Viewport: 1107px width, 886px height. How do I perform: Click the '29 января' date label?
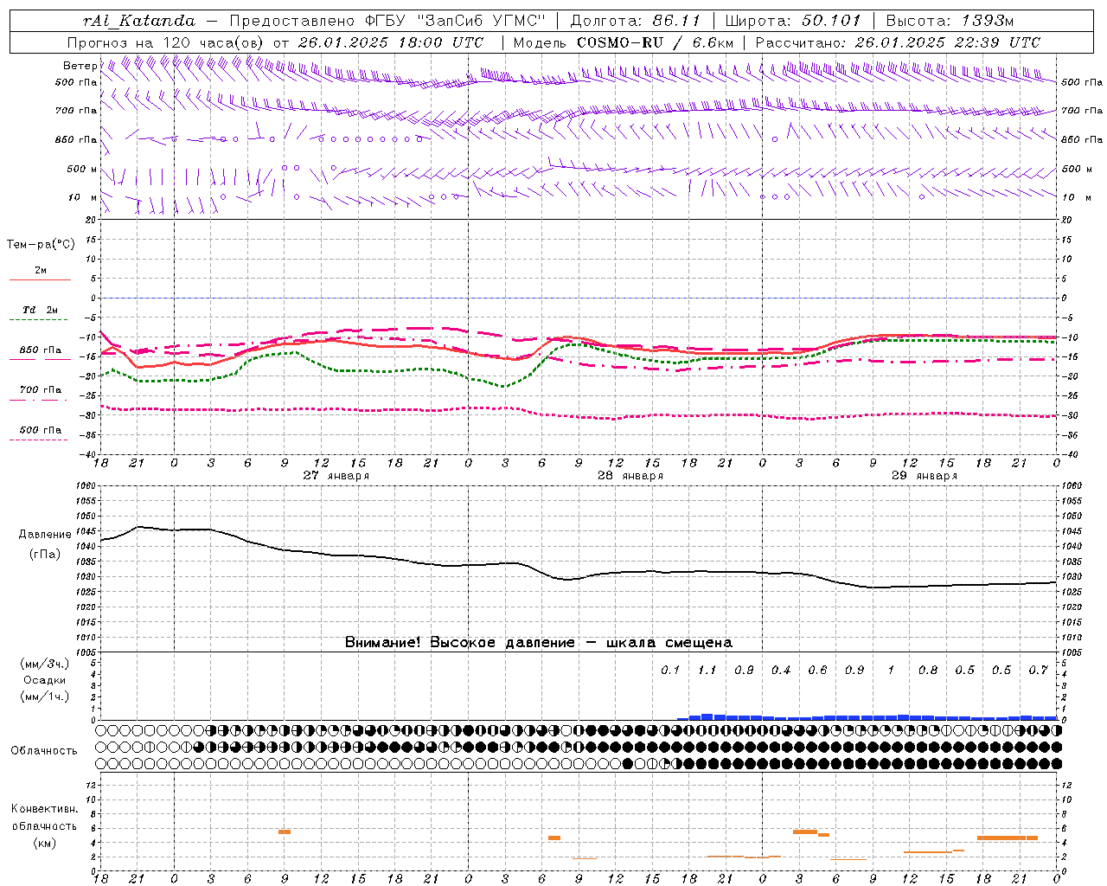925,476
